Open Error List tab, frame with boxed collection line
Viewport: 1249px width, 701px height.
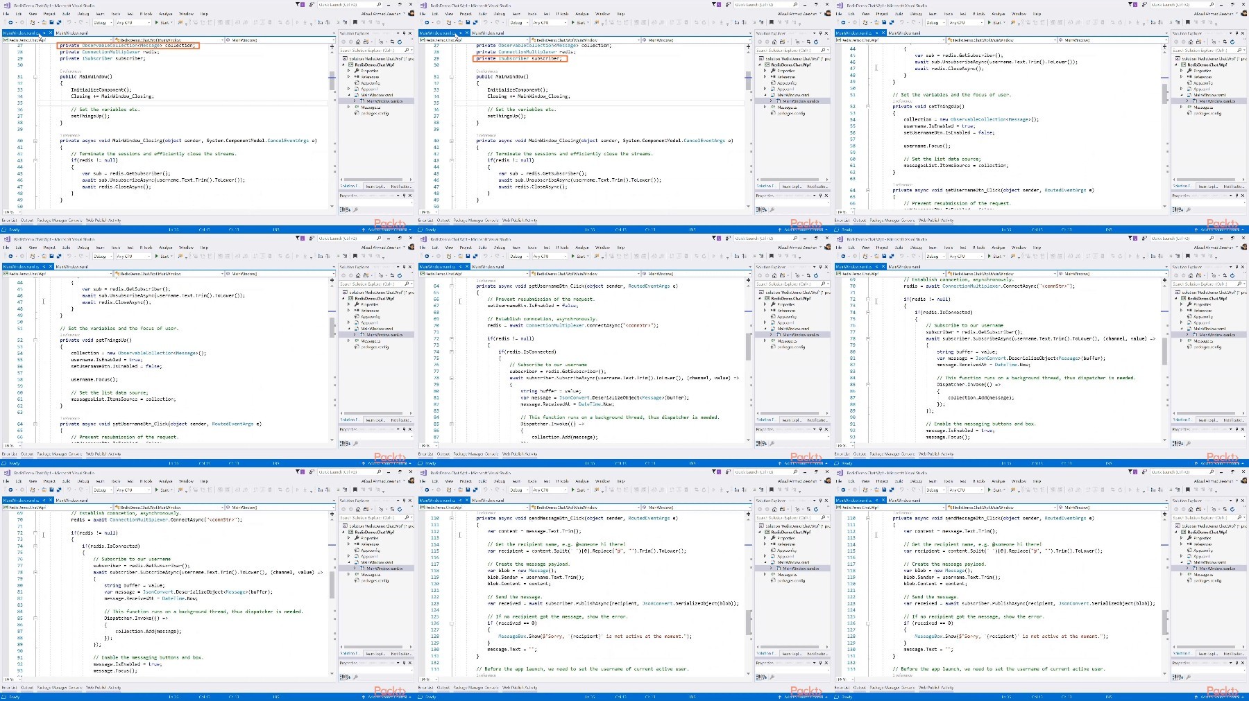[x=9, y=220]
